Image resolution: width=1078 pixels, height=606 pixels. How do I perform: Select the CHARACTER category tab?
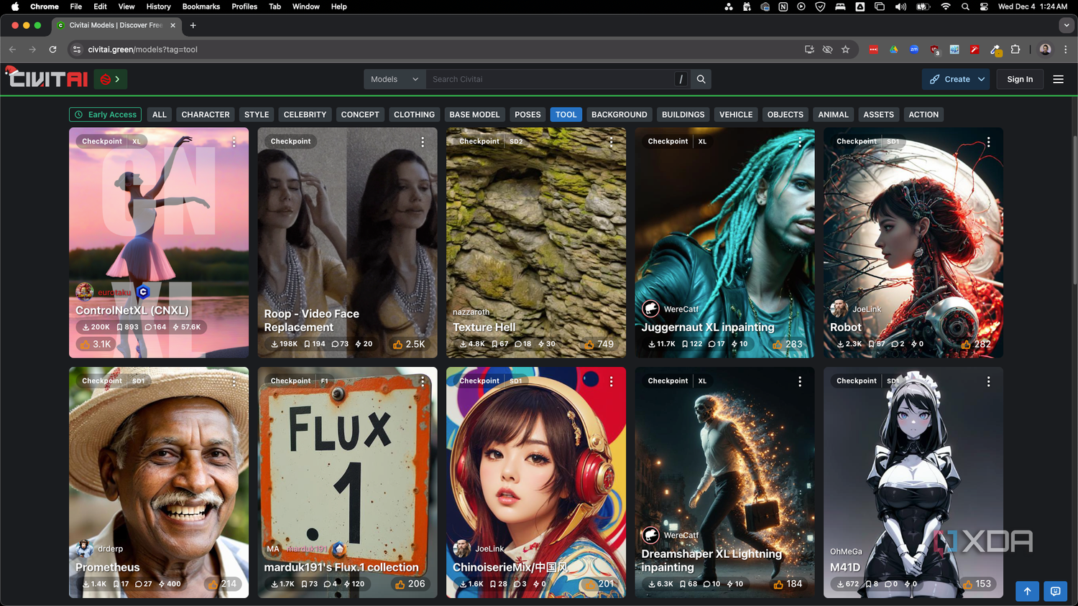(x=206, y=114)
